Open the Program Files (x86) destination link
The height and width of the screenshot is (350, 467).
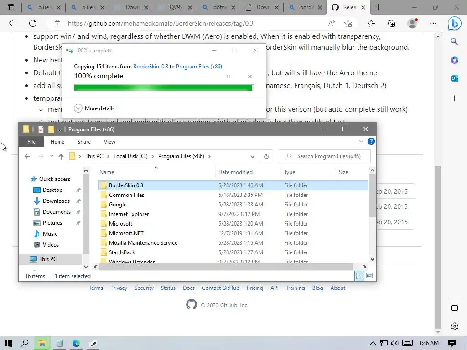tap(199, 67)
